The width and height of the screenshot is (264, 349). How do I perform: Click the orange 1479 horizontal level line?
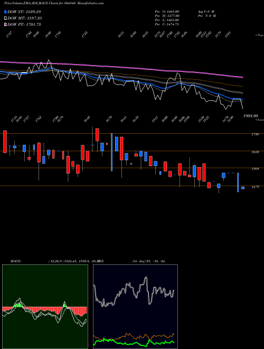[x=132, y=186]
